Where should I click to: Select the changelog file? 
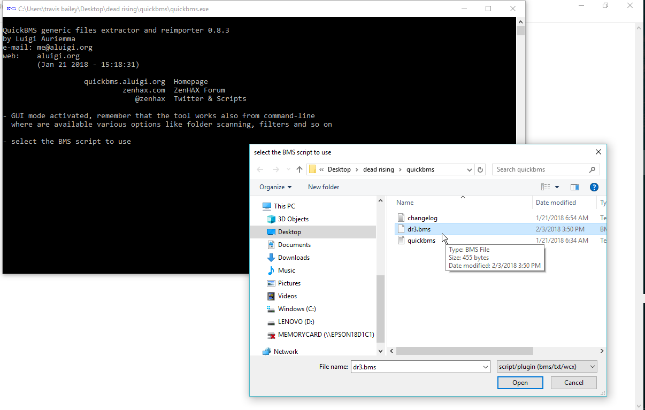tap(422, 218)
